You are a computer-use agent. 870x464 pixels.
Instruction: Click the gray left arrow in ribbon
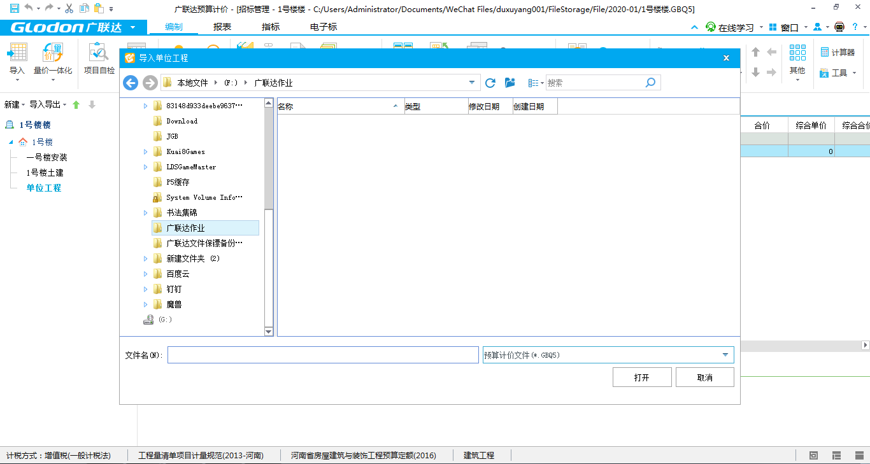click(771, 52)
